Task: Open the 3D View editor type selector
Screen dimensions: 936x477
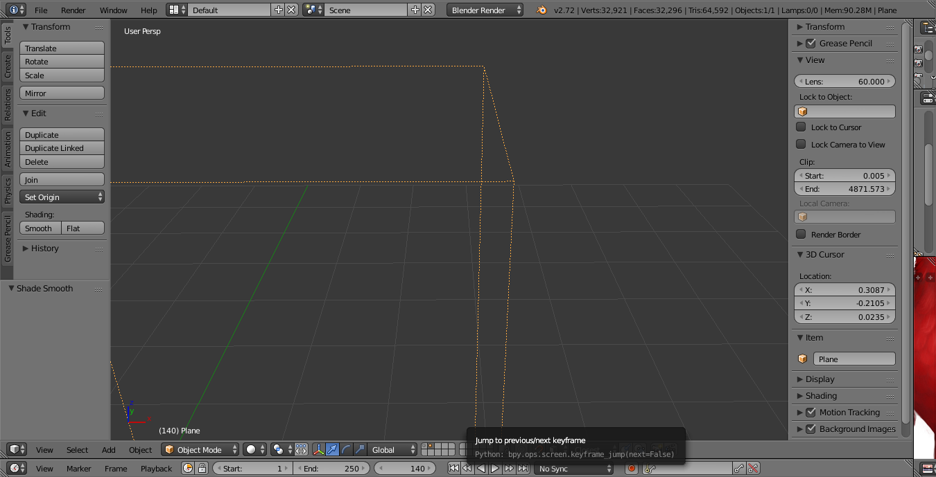Action: (x=17, y=449)
